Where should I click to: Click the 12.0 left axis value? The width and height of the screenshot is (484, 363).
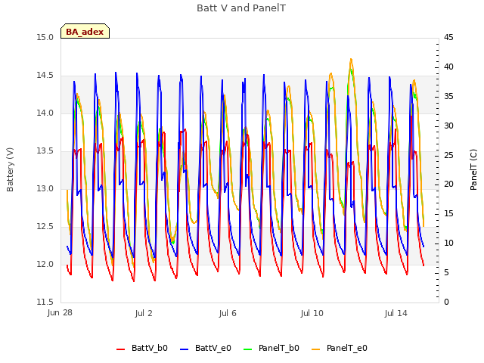[45, 265]
